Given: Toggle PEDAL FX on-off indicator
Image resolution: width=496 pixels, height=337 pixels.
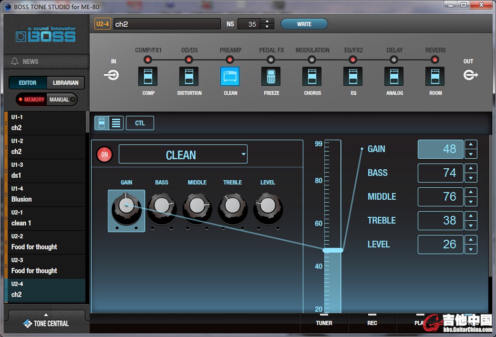Looking at the screenshot, I should click(271, 60).
